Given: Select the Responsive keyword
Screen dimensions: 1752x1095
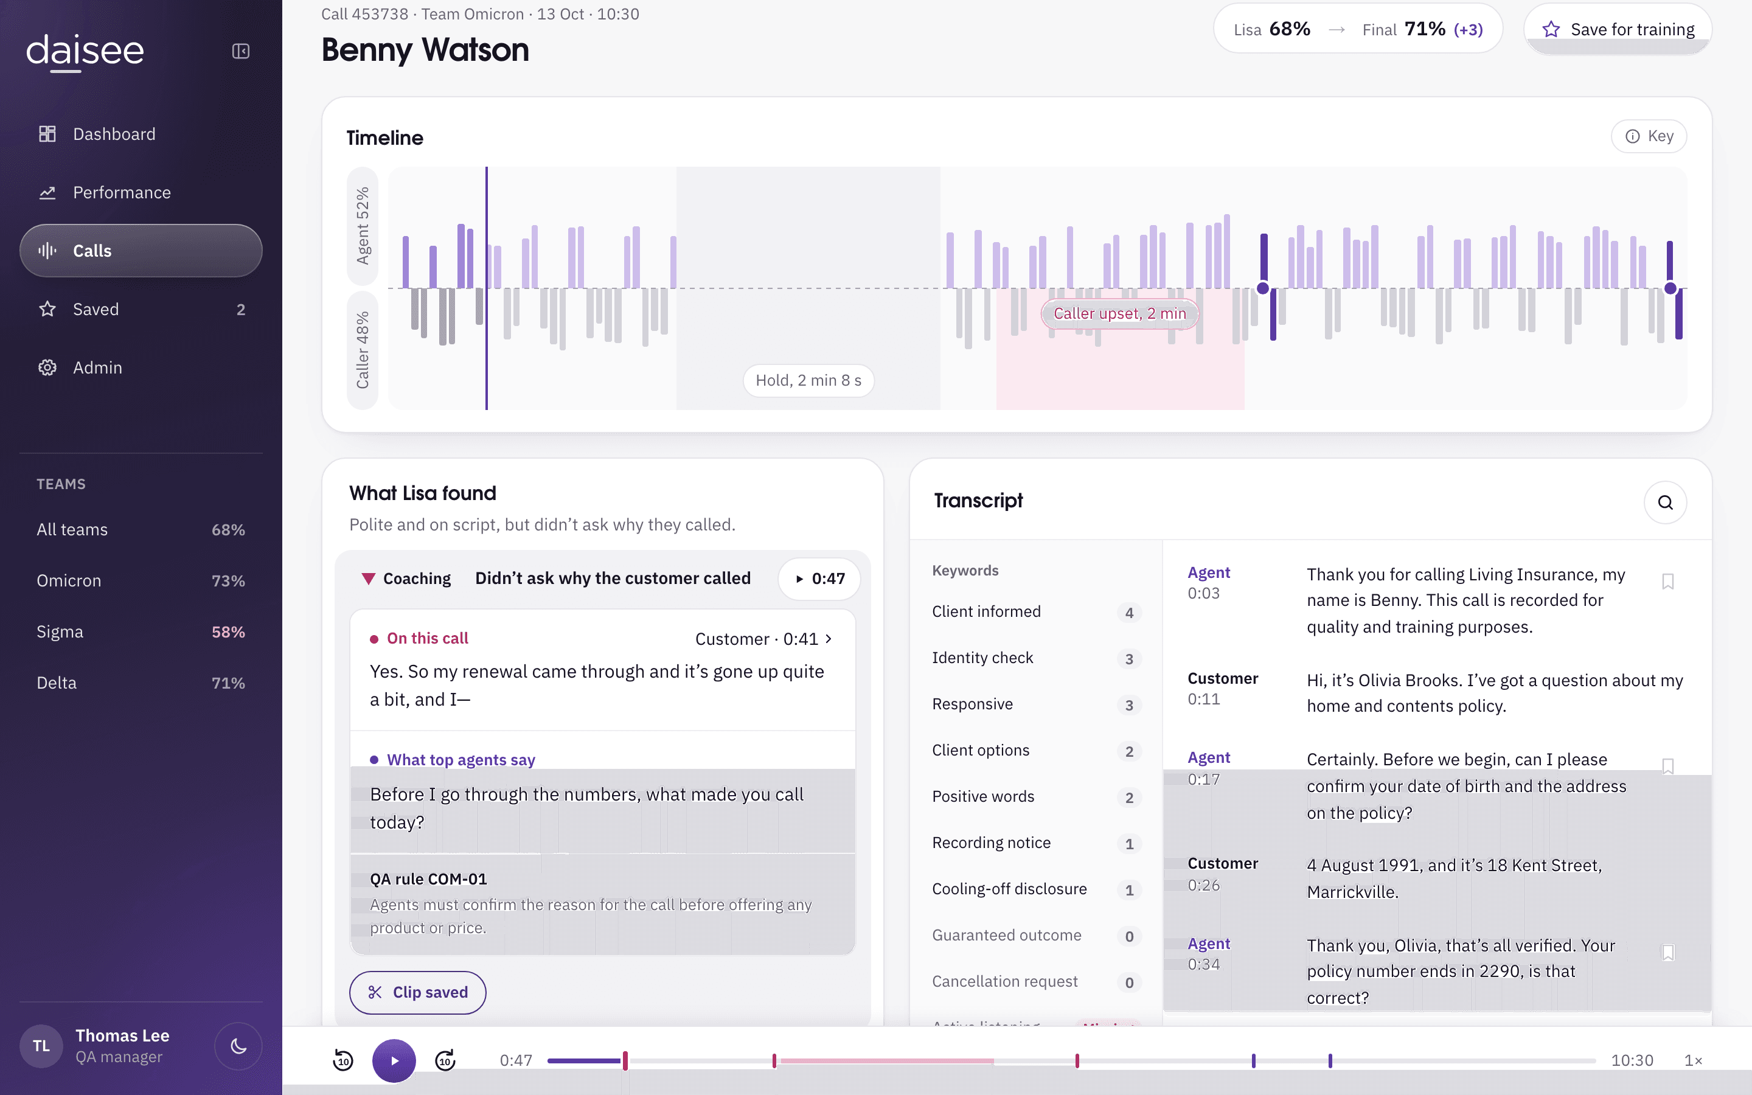Looking at the screenshot, I should click(1036, 704).
